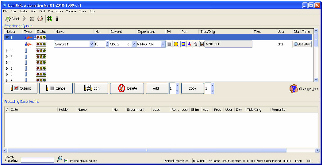Click the queue vertical scrollbar down arrow
Screen dimensions: 323x166
tap(317, 80)
